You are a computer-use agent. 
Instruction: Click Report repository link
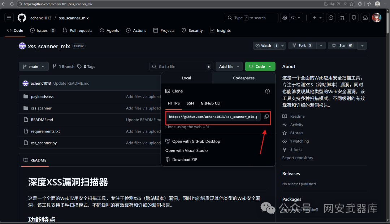point(298,158)
